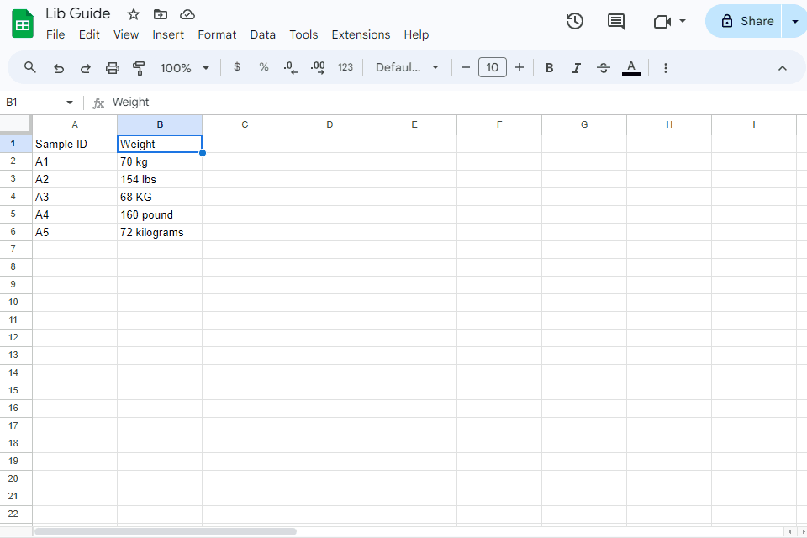Open the File menu

coord(55,34)
